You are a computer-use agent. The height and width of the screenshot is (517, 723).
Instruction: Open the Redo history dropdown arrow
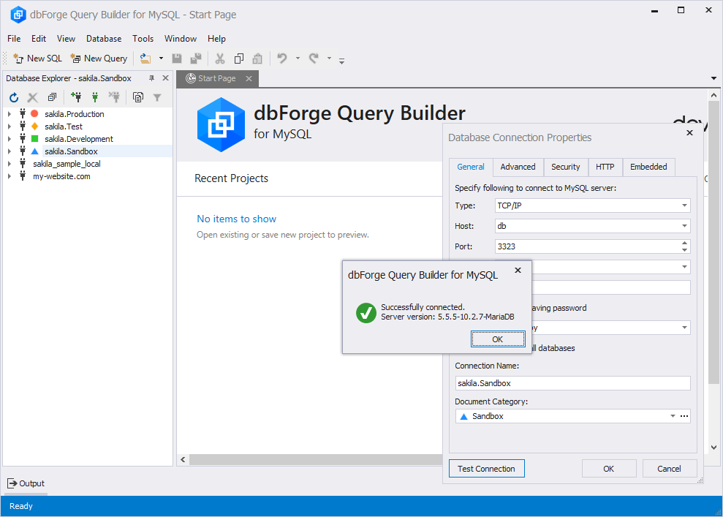(x=329, y=59)
